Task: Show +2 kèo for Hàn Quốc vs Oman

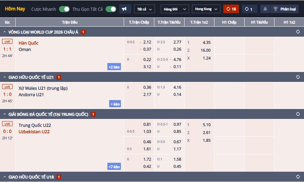Action: [x=114, y=67]
